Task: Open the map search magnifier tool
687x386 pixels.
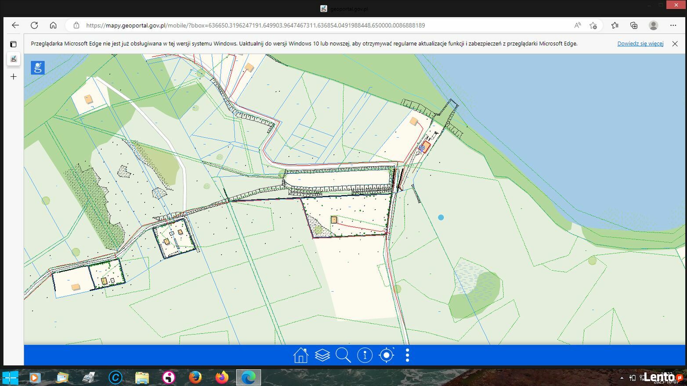Action: [x=343, y=355]
